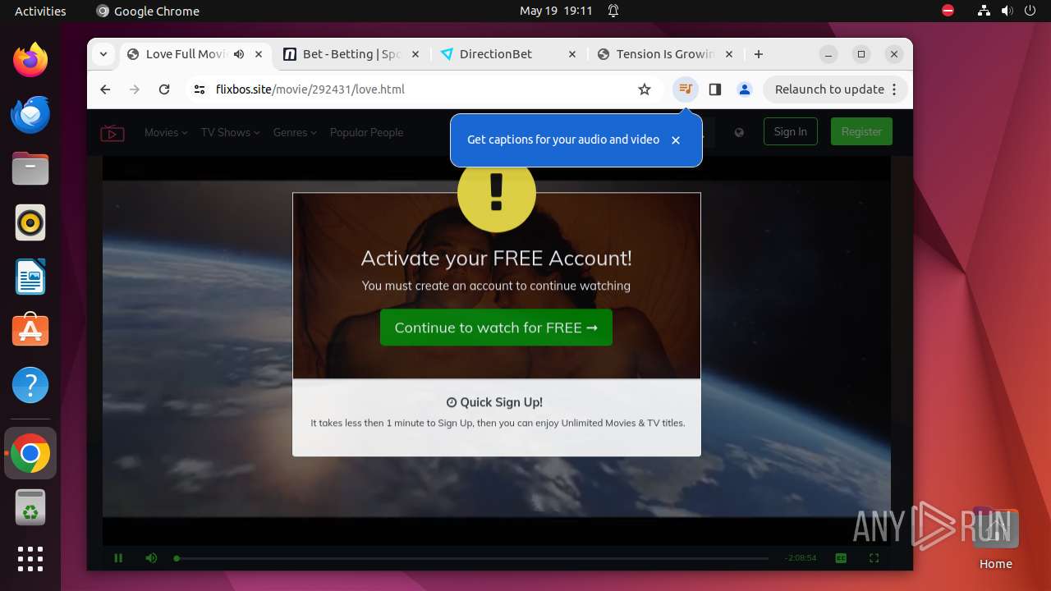Dismiss the captions tooltip with X
1051x591 pixels.
676,140
